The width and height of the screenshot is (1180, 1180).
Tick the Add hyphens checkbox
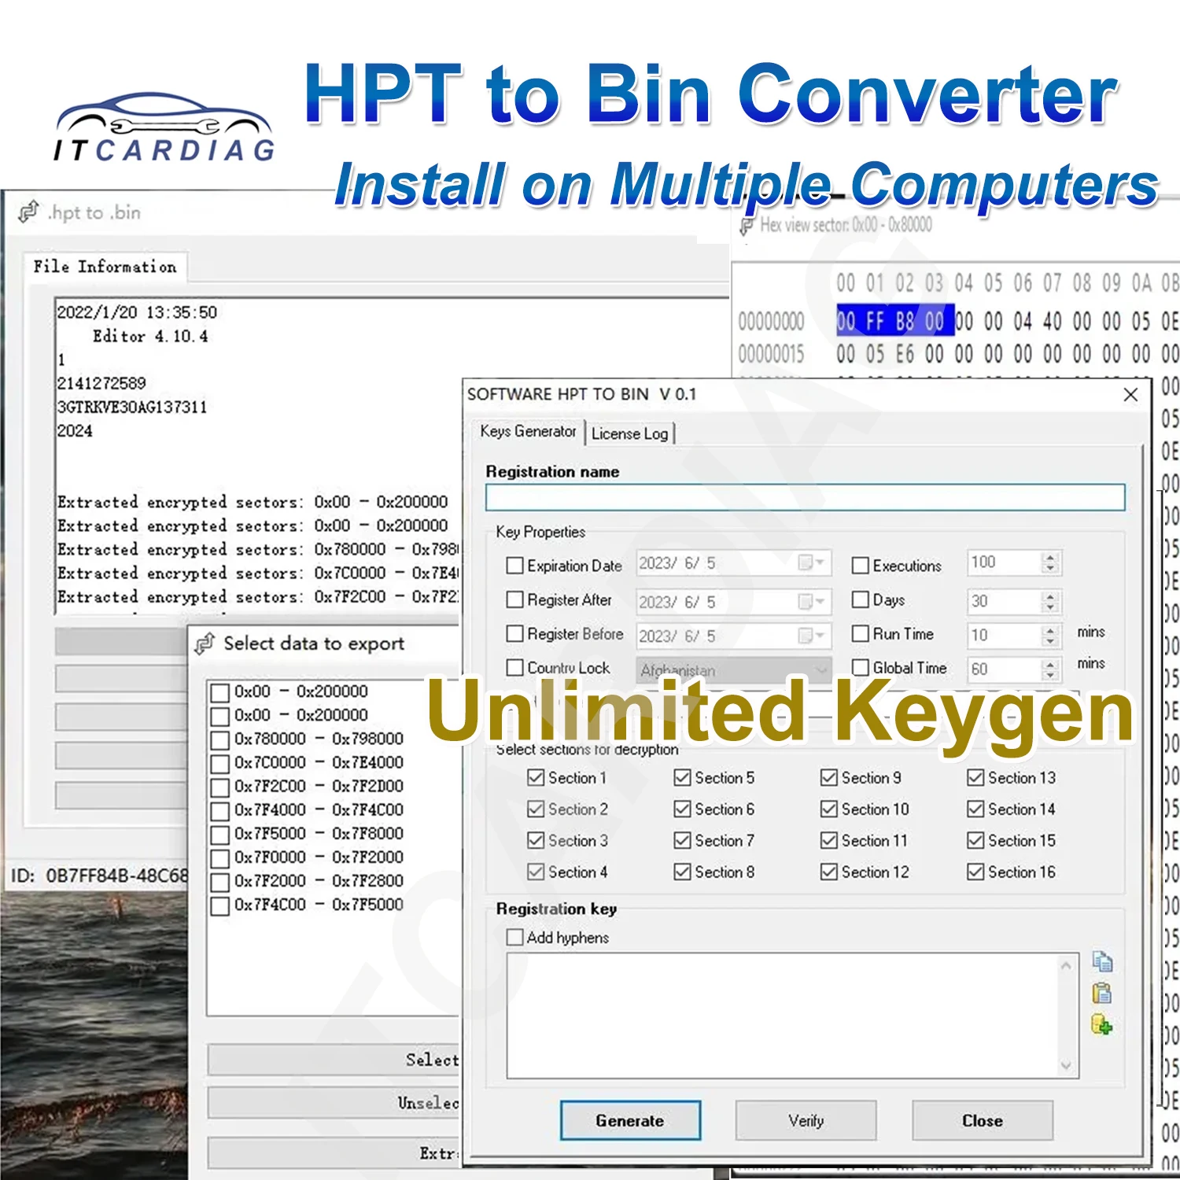click(x=514, y=937)
